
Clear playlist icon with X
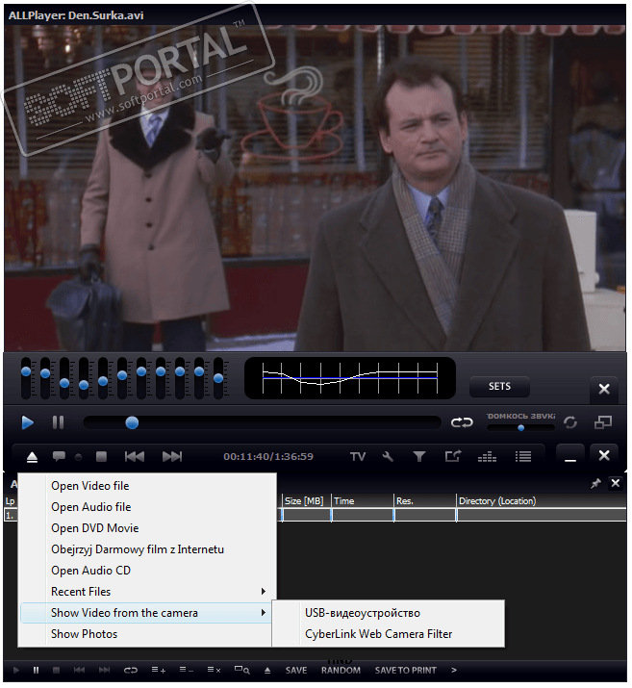pos(215,673)
